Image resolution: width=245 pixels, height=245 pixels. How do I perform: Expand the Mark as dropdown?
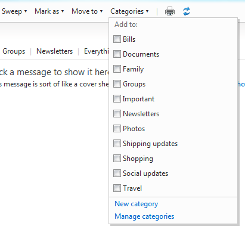[49, 11]
